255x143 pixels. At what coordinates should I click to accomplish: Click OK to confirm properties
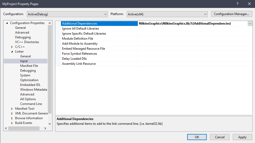pos(197,137)
